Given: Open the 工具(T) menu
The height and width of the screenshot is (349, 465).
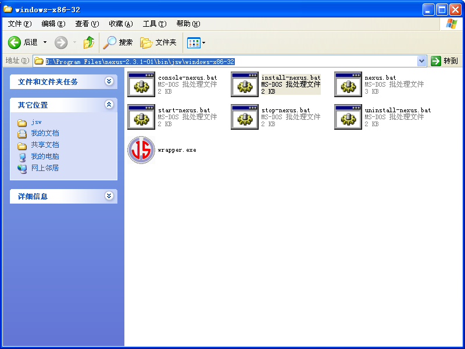Looking at the screenshot, I should pyautogui.click(x=155, y=24).
